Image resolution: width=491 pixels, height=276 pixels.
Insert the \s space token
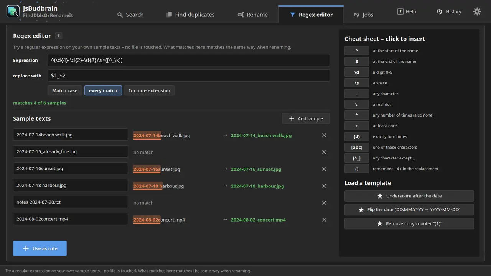tap(357, 83)
